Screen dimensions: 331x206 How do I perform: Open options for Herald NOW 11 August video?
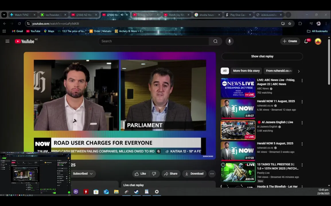click(x=302, y=102)
